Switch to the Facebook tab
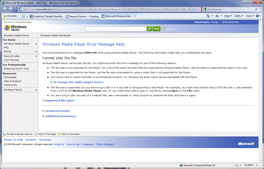This screenshot has height=169, width=264. tap(47, 16)
